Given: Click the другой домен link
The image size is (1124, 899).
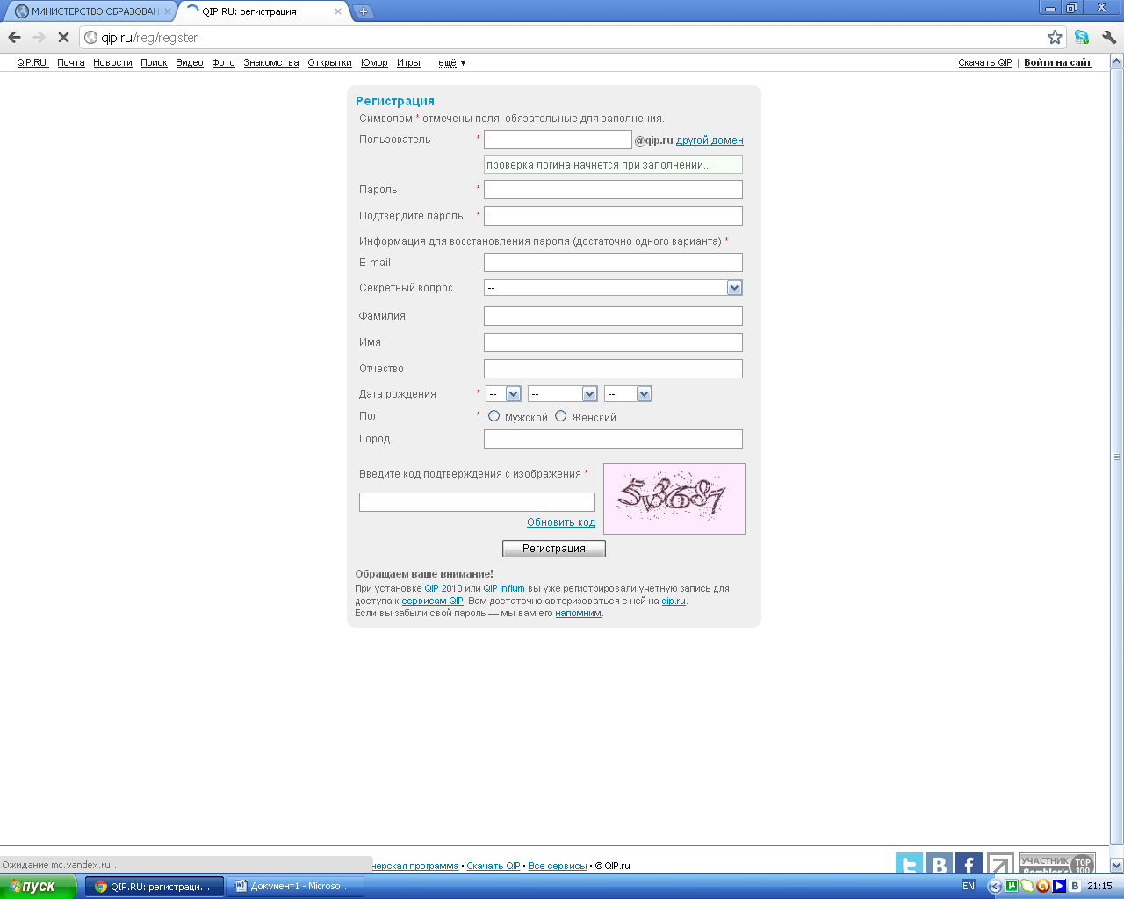Looking at the screenshot, I should [x=710, y=140].
